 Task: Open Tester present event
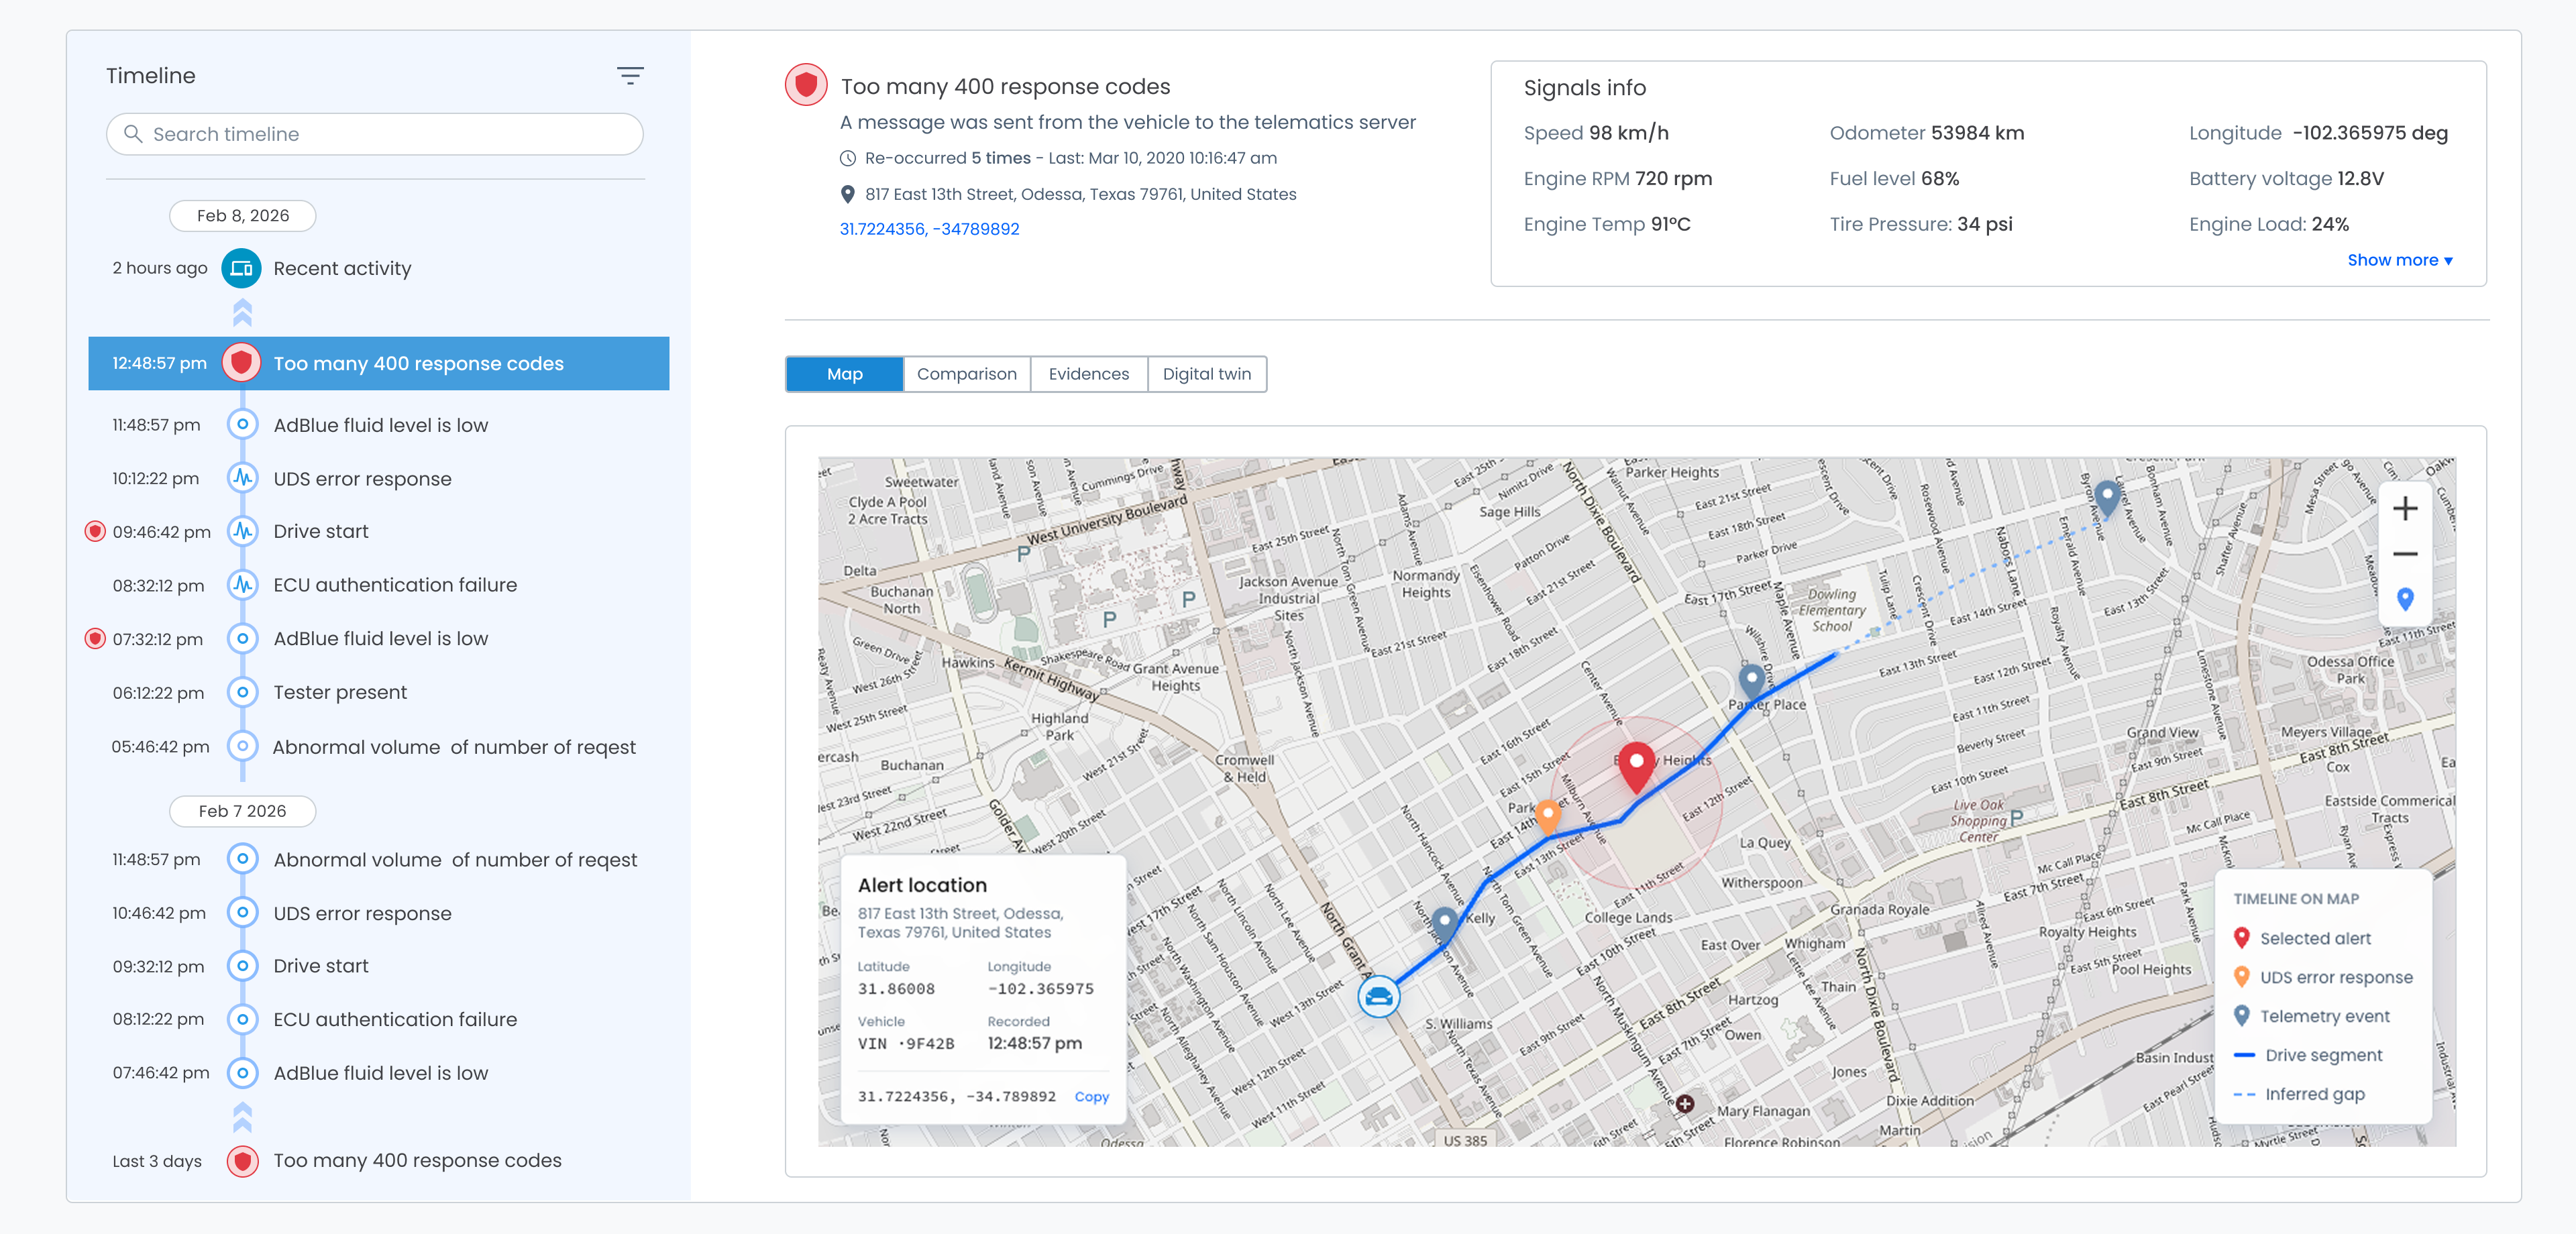[x=378, y=693]
